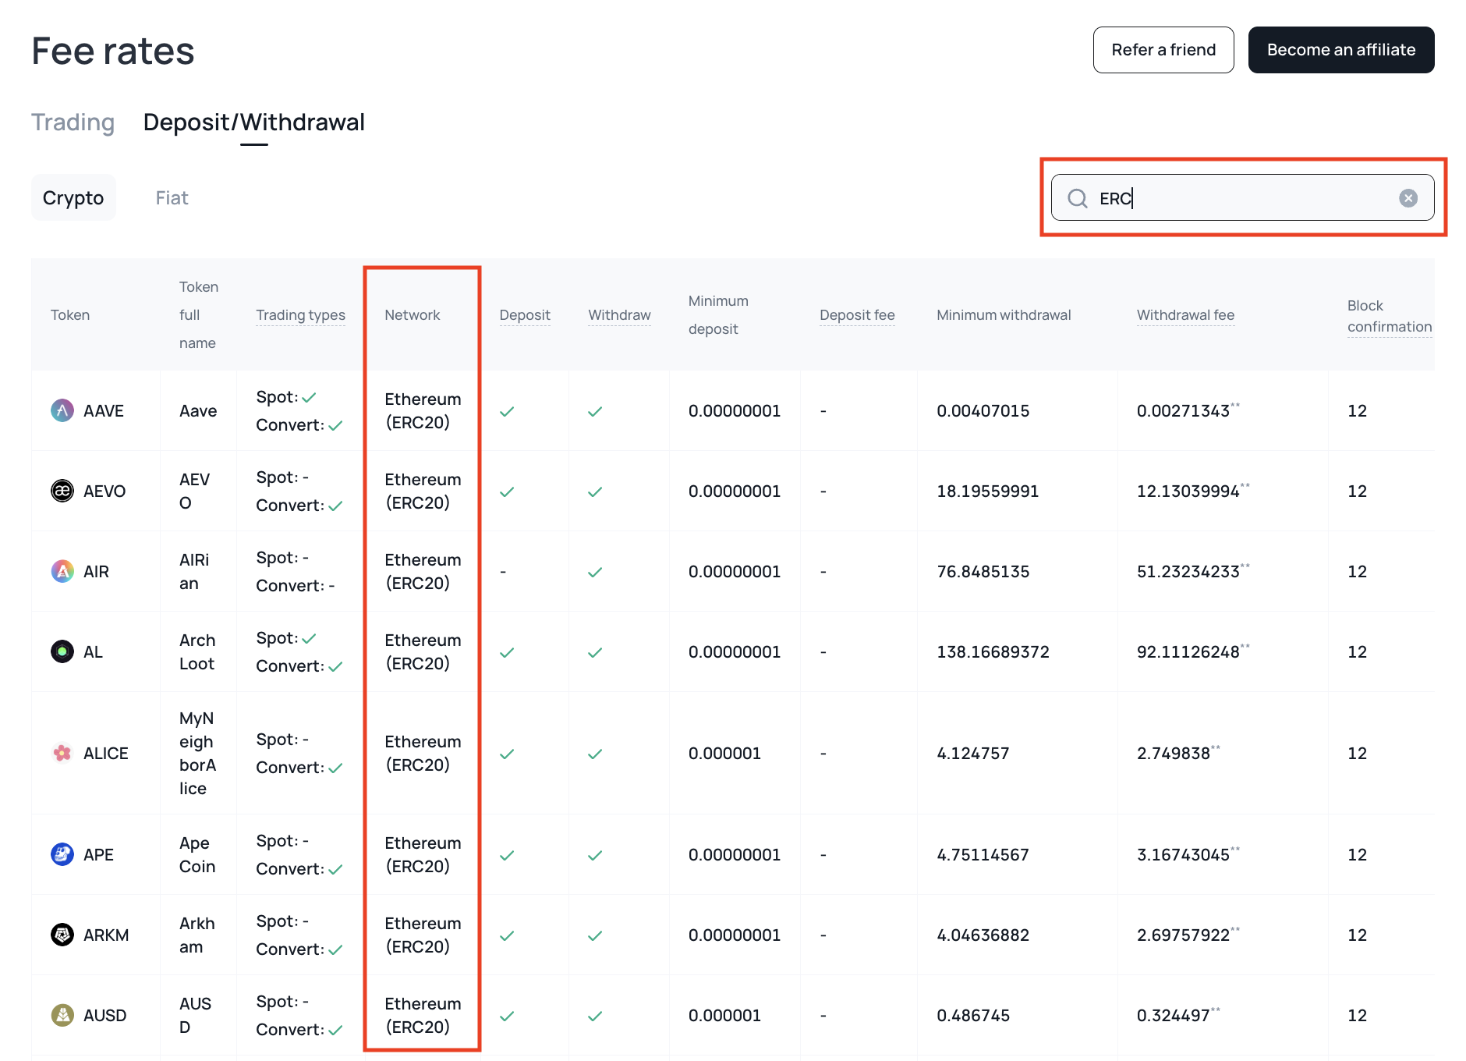
Task: Click the AIR token logo icon
Action: coord(62,571)
